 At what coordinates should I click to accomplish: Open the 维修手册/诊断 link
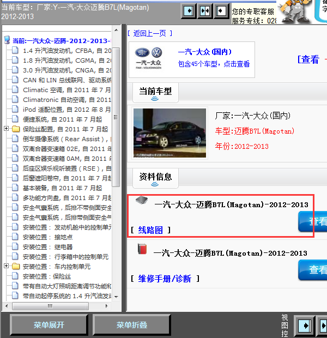pyautogui.click(x=165, y=279)
